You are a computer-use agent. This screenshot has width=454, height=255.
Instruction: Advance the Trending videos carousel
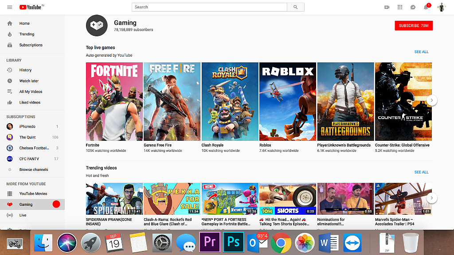coord(432,198)
